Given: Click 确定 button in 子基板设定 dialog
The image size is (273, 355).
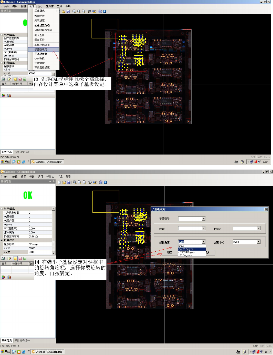Looking at the screenshot, I should coord(170,253).
